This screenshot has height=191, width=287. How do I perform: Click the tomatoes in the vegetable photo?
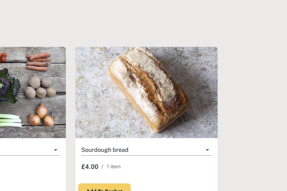(2, 57)
